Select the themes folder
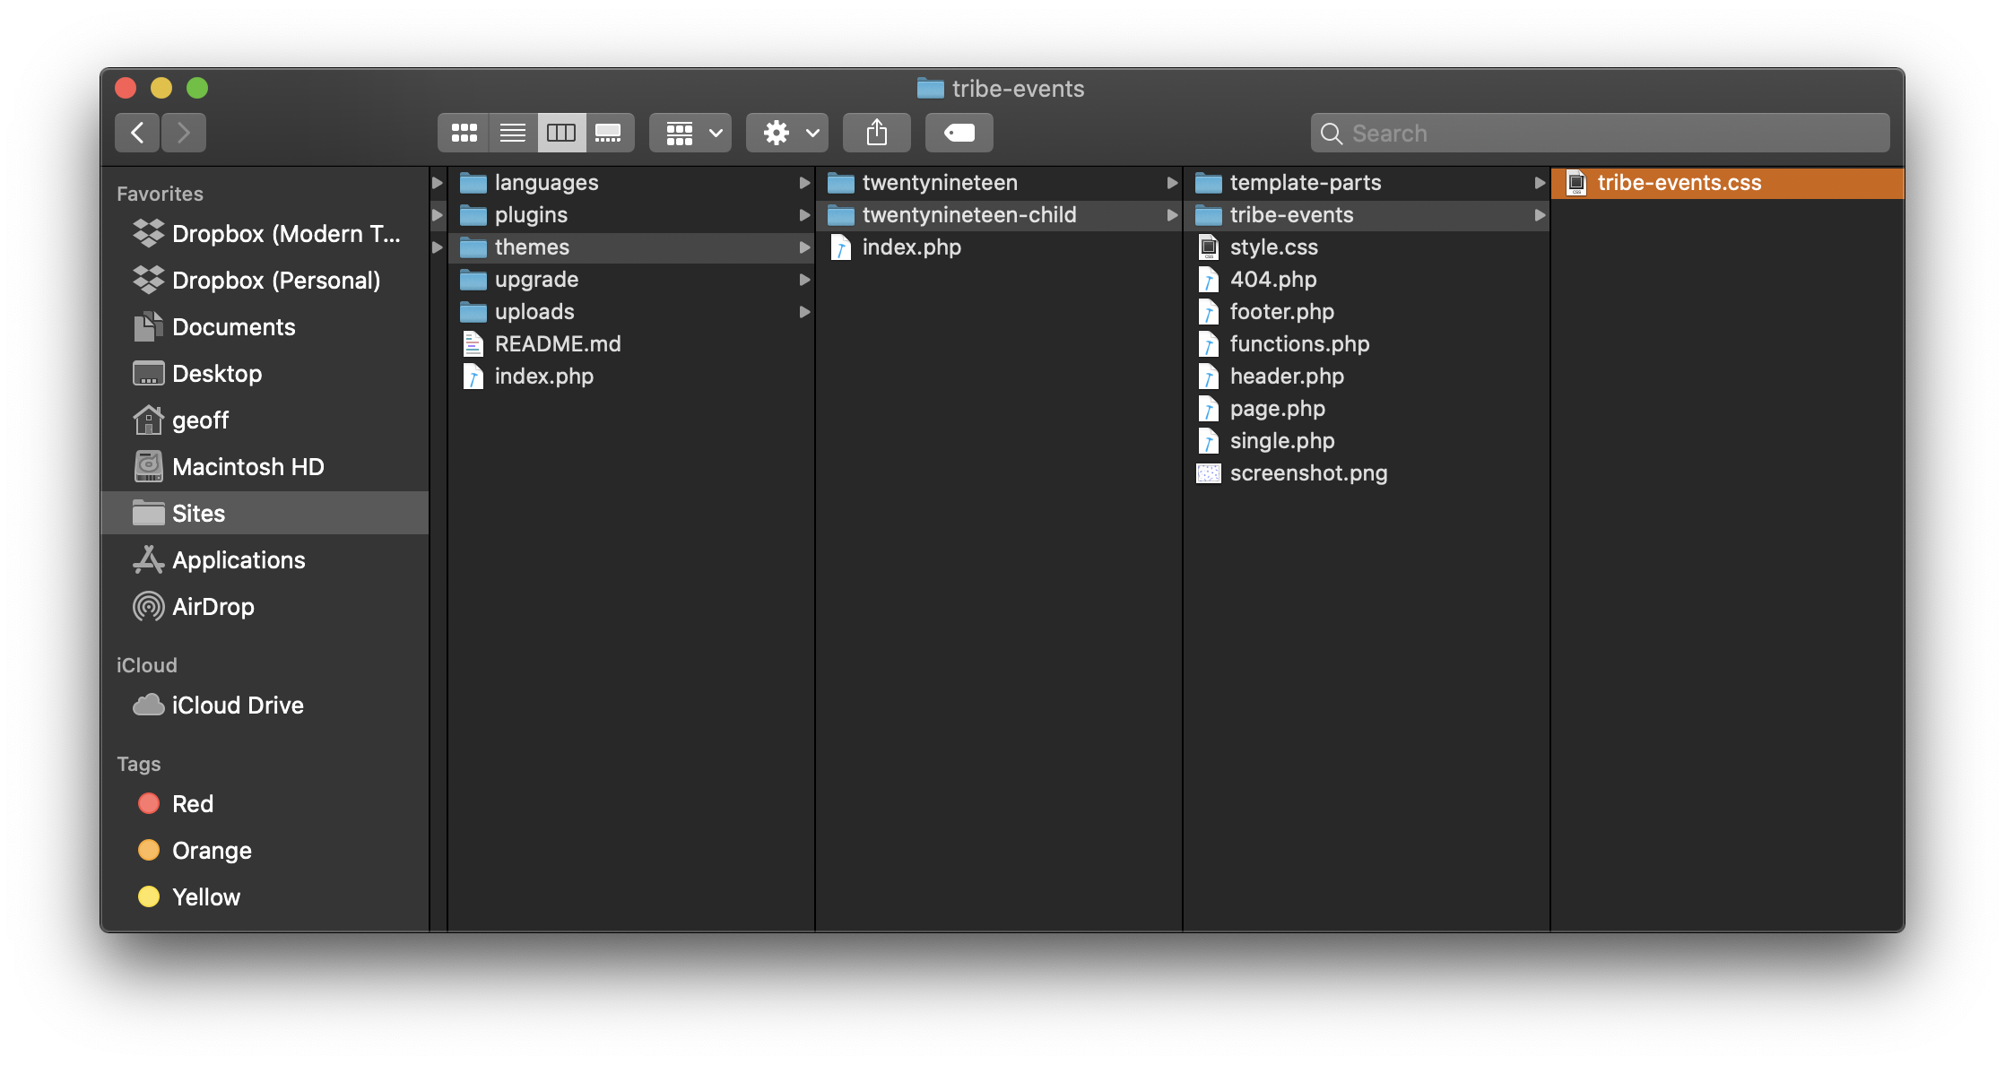2005x1065 pixels. pos(631,247)
